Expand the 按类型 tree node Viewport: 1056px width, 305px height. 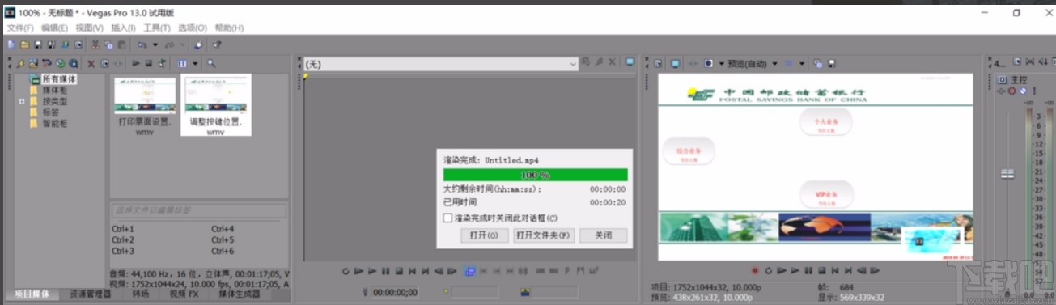(22, 101)
